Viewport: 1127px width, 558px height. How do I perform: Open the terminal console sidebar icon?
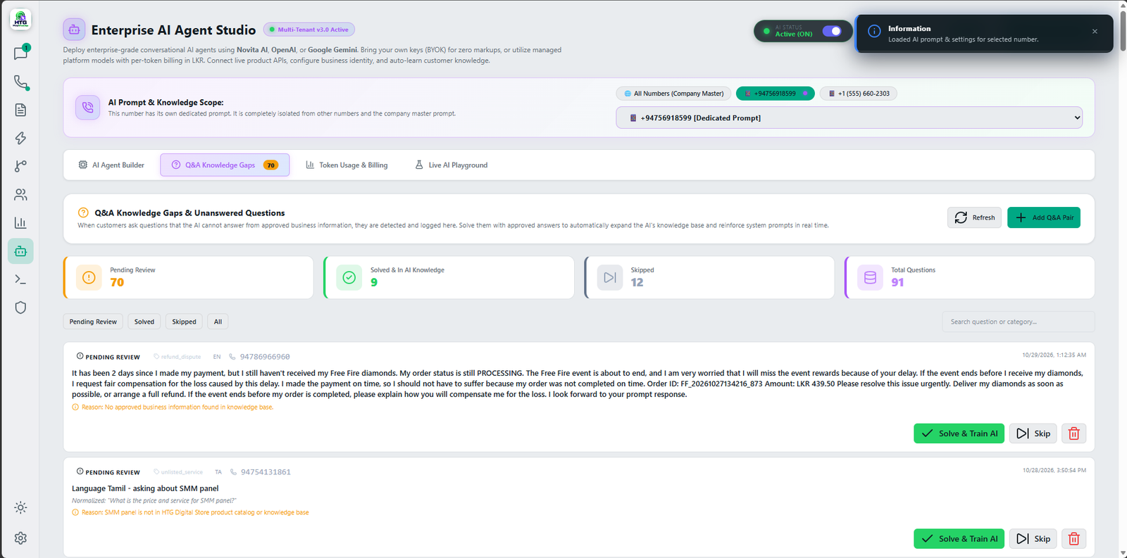coord(20,279)
